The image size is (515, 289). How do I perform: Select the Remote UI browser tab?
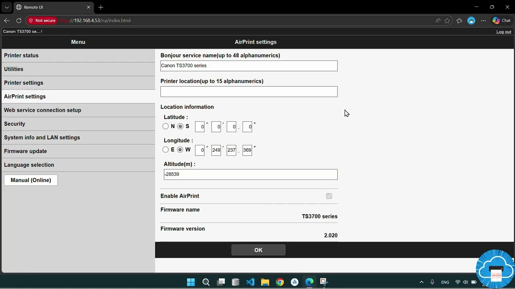coord(53,7)
